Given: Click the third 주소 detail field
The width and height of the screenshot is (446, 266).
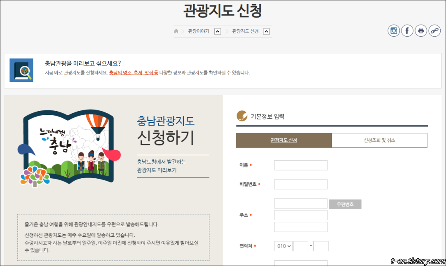Looking at the screenshot, I should tap(300, 227).
